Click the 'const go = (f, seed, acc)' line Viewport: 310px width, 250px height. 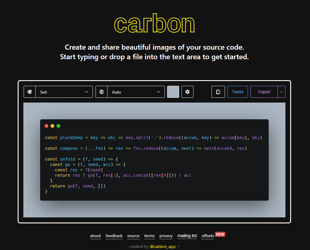88,164
